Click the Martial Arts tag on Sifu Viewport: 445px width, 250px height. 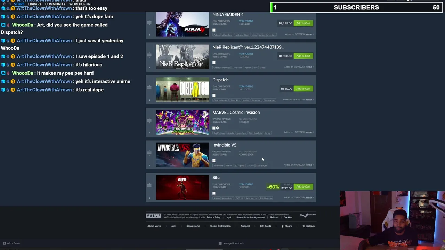(228, 198)
